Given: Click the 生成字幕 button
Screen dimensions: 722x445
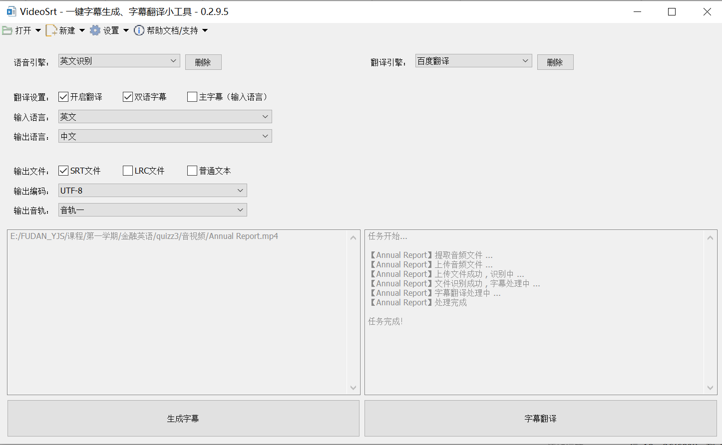Looking at the screenshot, I should [183, 419].
